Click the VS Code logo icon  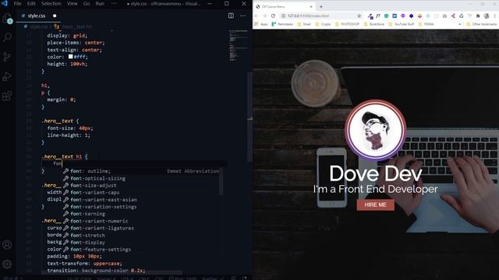pos(5,3)
